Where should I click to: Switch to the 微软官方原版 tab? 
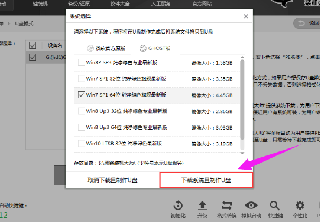(106, 48)
